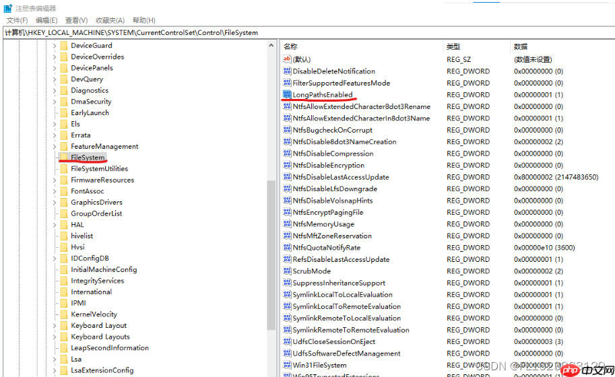This screenshot has width=615, height=377.
Task: Open the 编辑(E) menu
Action: (x=46, y=20)
